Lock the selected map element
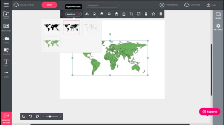The height and width of the screenshot is (125, 224). [146, 14]
